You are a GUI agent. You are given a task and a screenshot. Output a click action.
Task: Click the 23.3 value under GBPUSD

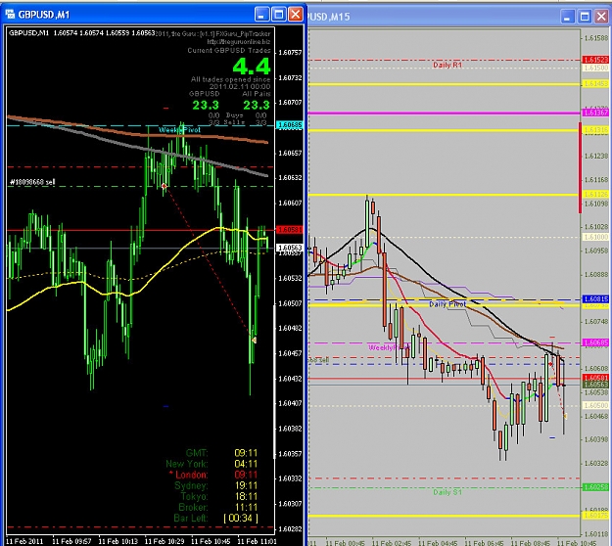click(206, 105)
